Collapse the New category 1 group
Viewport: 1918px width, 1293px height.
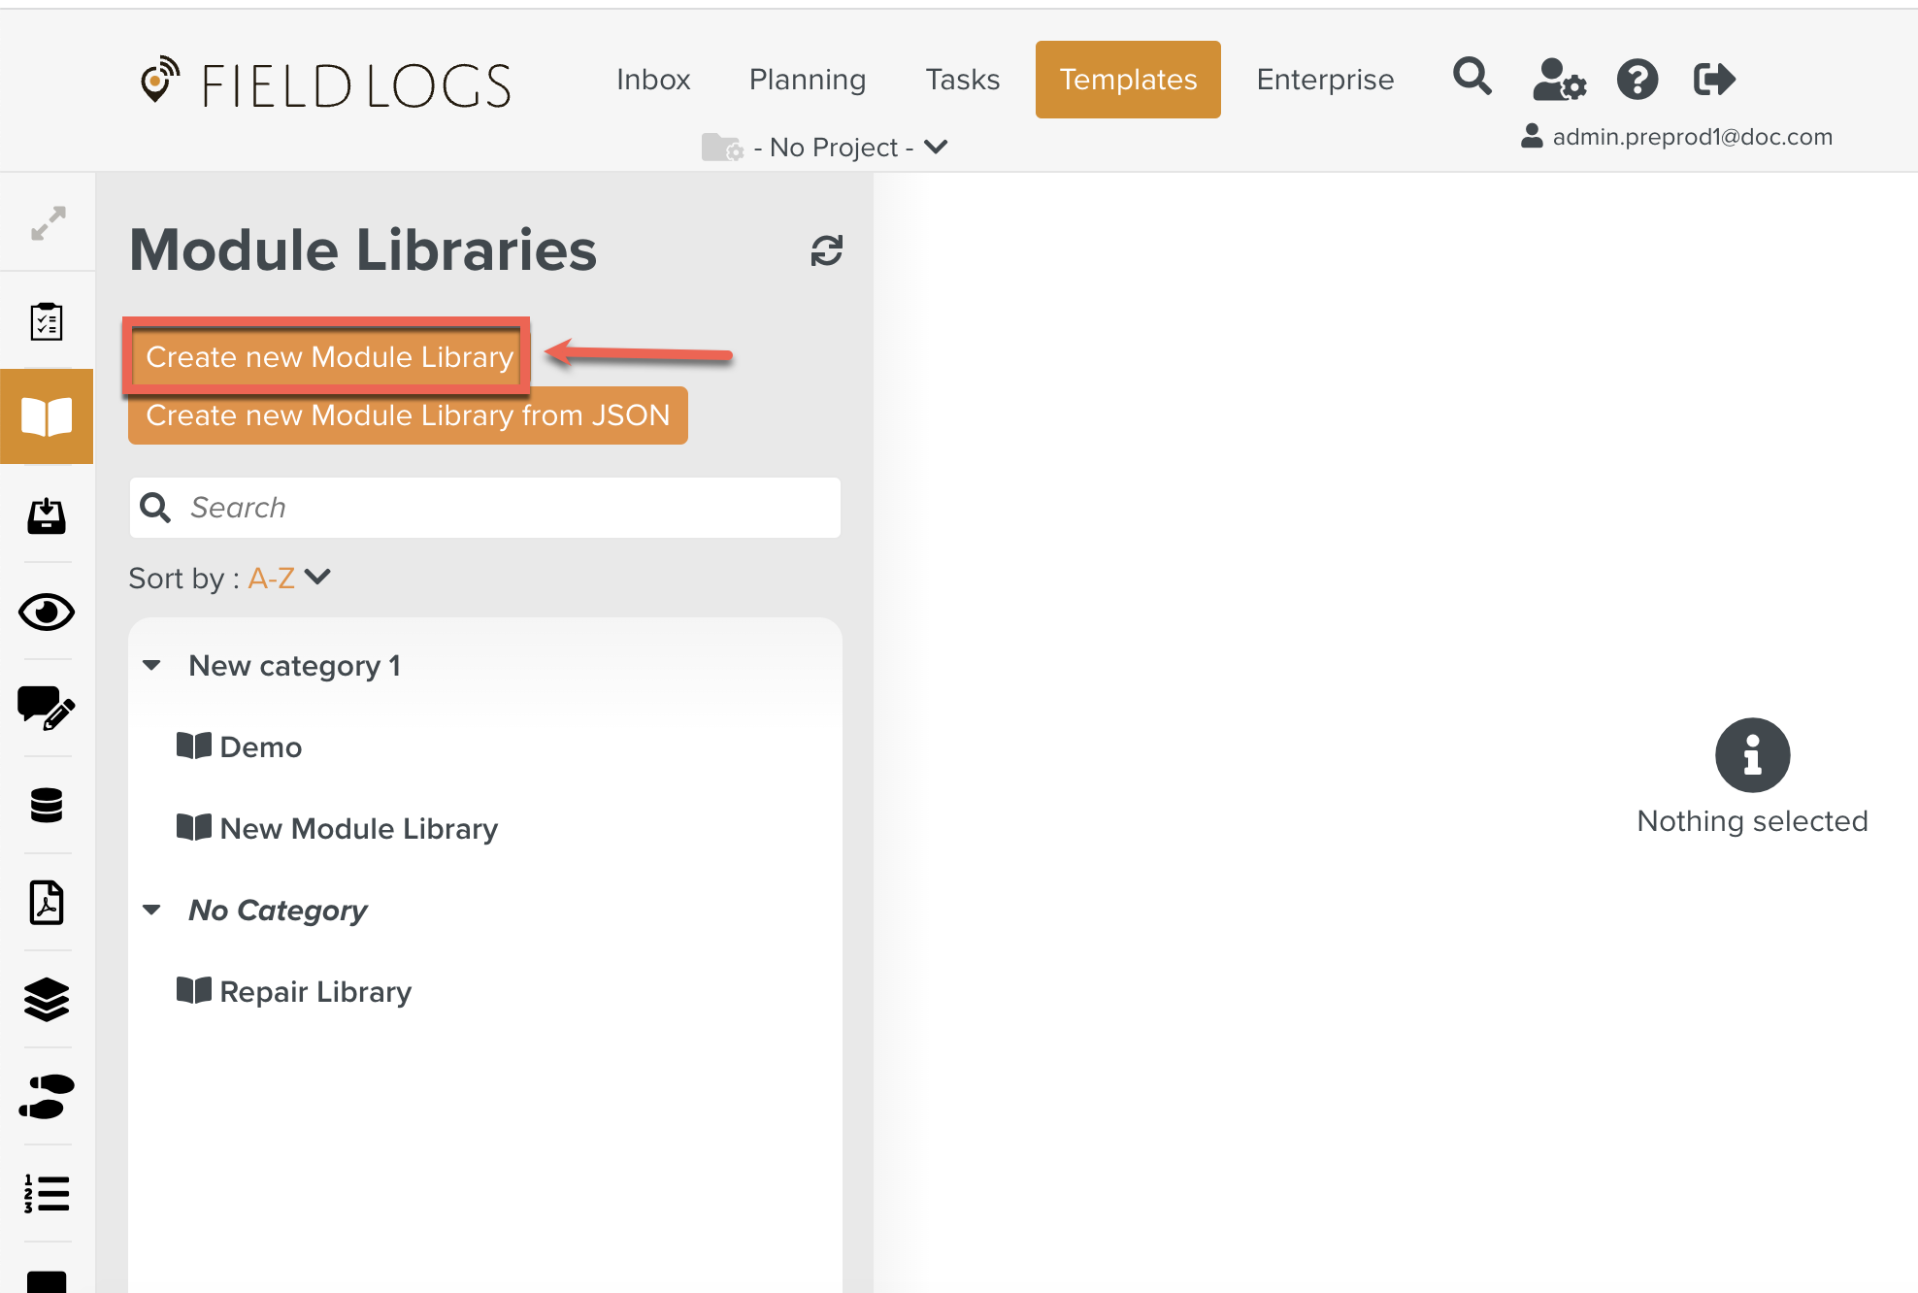pyautogui.click(x=152, y=665)
